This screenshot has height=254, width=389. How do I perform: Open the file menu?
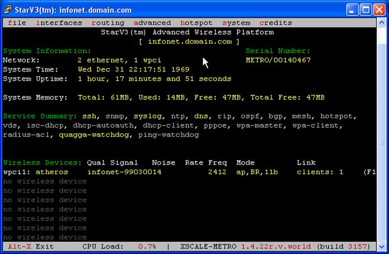pos(17,23)
